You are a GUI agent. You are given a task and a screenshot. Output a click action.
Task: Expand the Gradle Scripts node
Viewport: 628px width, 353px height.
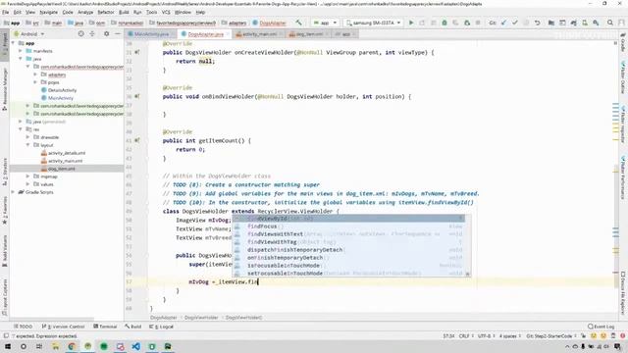point(13,192)
